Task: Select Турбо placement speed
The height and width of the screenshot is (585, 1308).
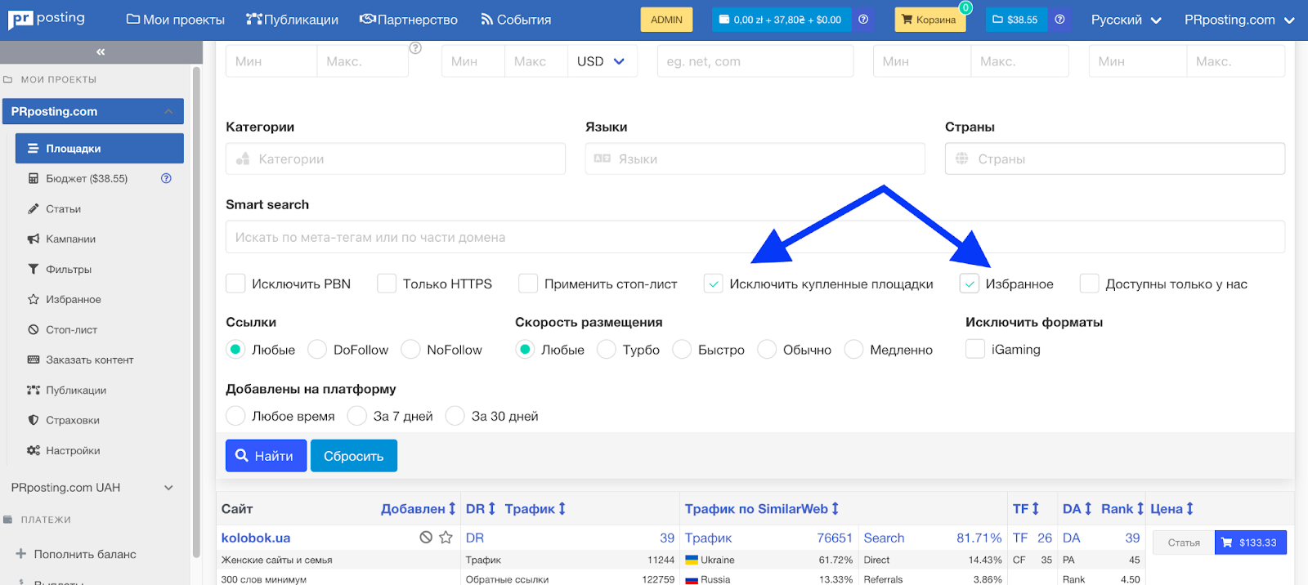Action: coord(607,349)
